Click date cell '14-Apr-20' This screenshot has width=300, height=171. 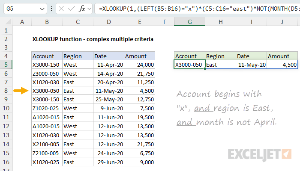[109, 74]
